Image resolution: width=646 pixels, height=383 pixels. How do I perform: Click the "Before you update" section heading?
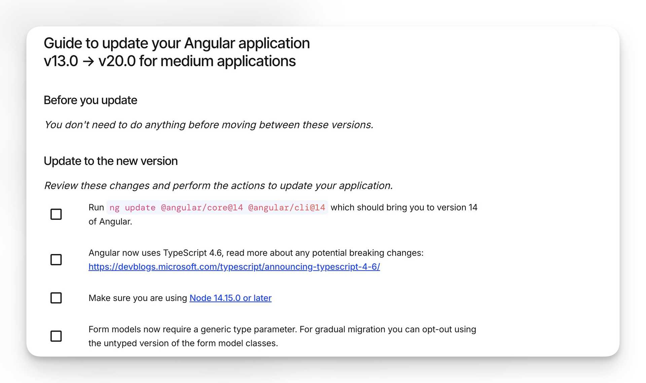tap(90, 100)
